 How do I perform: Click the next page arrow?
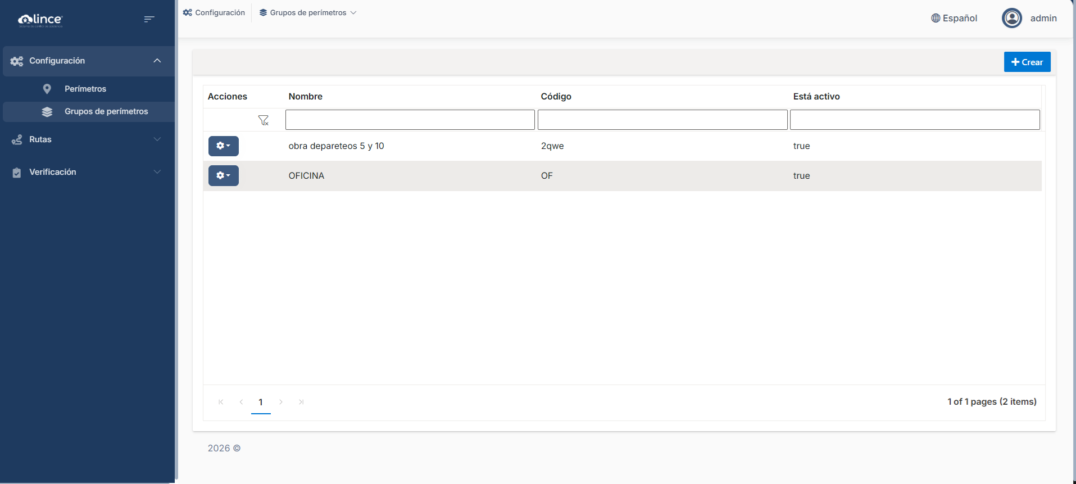(x=281, y=402)
